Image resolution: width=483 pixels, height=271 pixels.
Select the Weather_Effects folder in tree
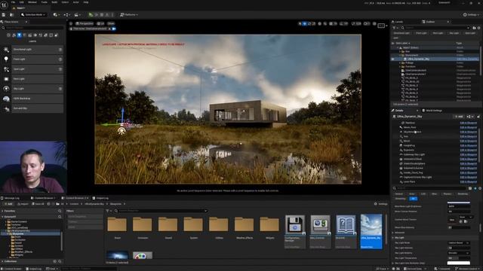click(23, 251)
